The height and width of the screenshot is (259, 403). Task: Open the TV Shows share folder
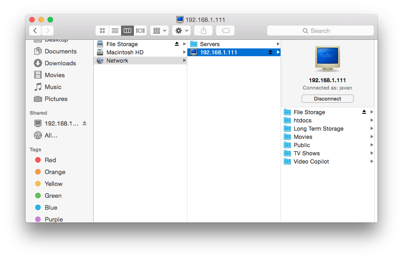point(328,153)
